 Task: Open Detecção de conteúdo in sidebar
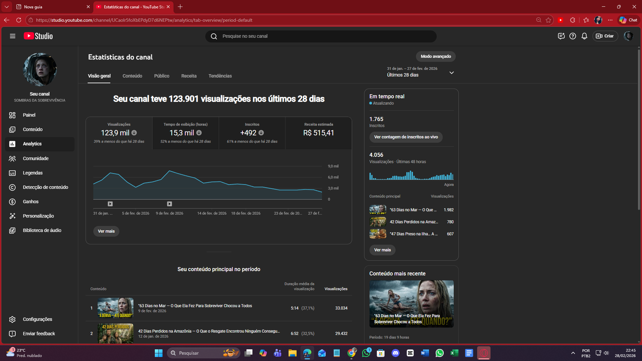45,187
